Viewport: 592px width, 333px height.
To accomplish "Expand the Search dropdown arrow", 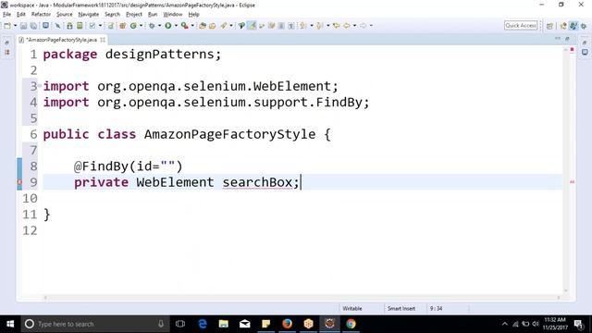I will [x=231, y=26].
